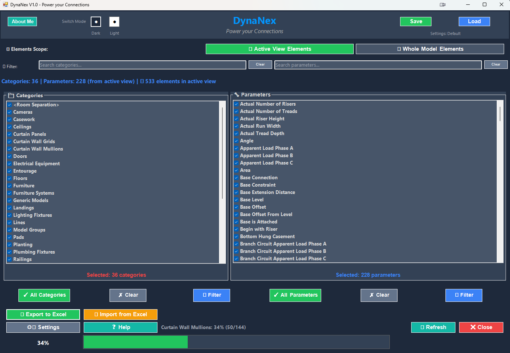Click the Search parameters input field

377,65
